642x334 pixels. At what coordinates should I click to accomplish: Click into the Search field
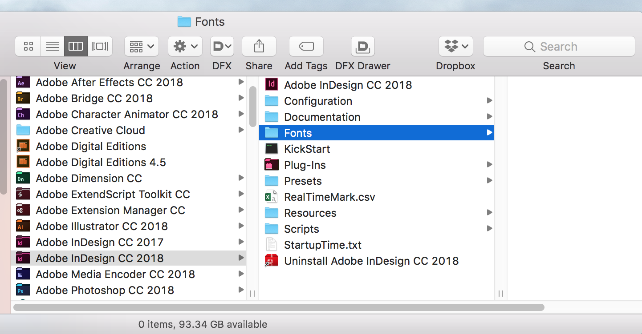click(559, 46)
